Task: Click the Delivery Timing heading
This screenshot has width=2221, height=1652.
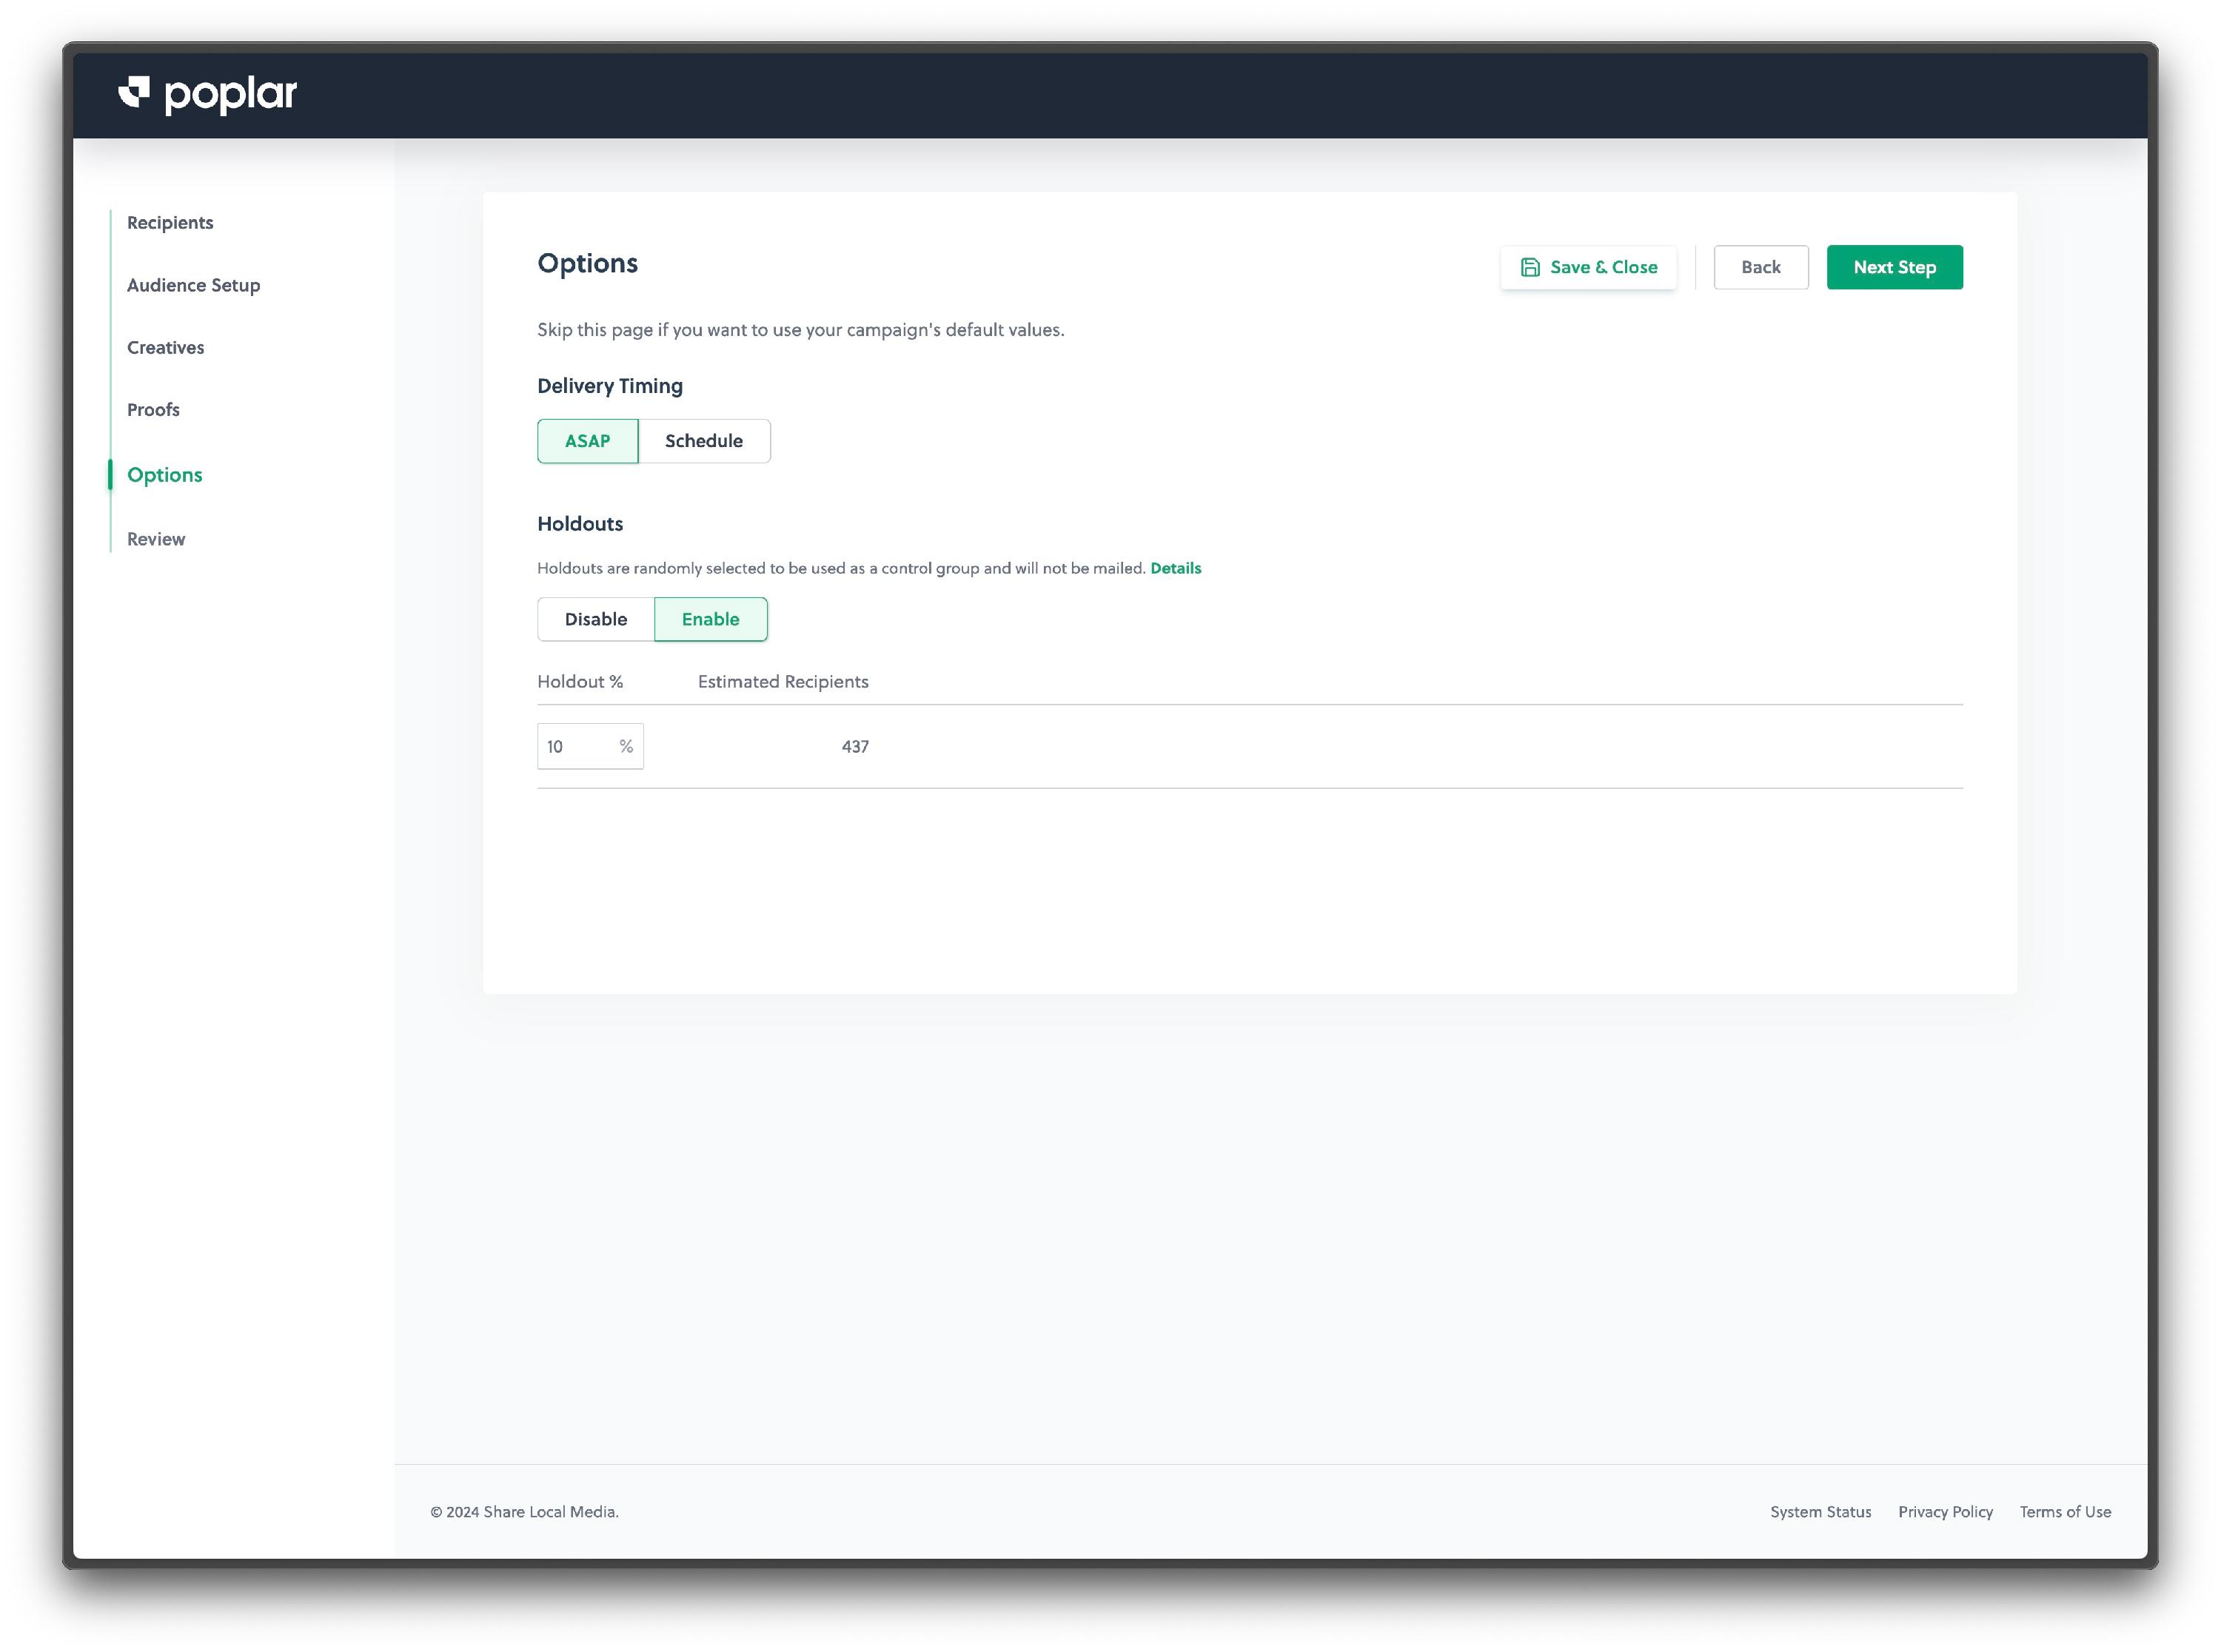Action: point(610,386)
